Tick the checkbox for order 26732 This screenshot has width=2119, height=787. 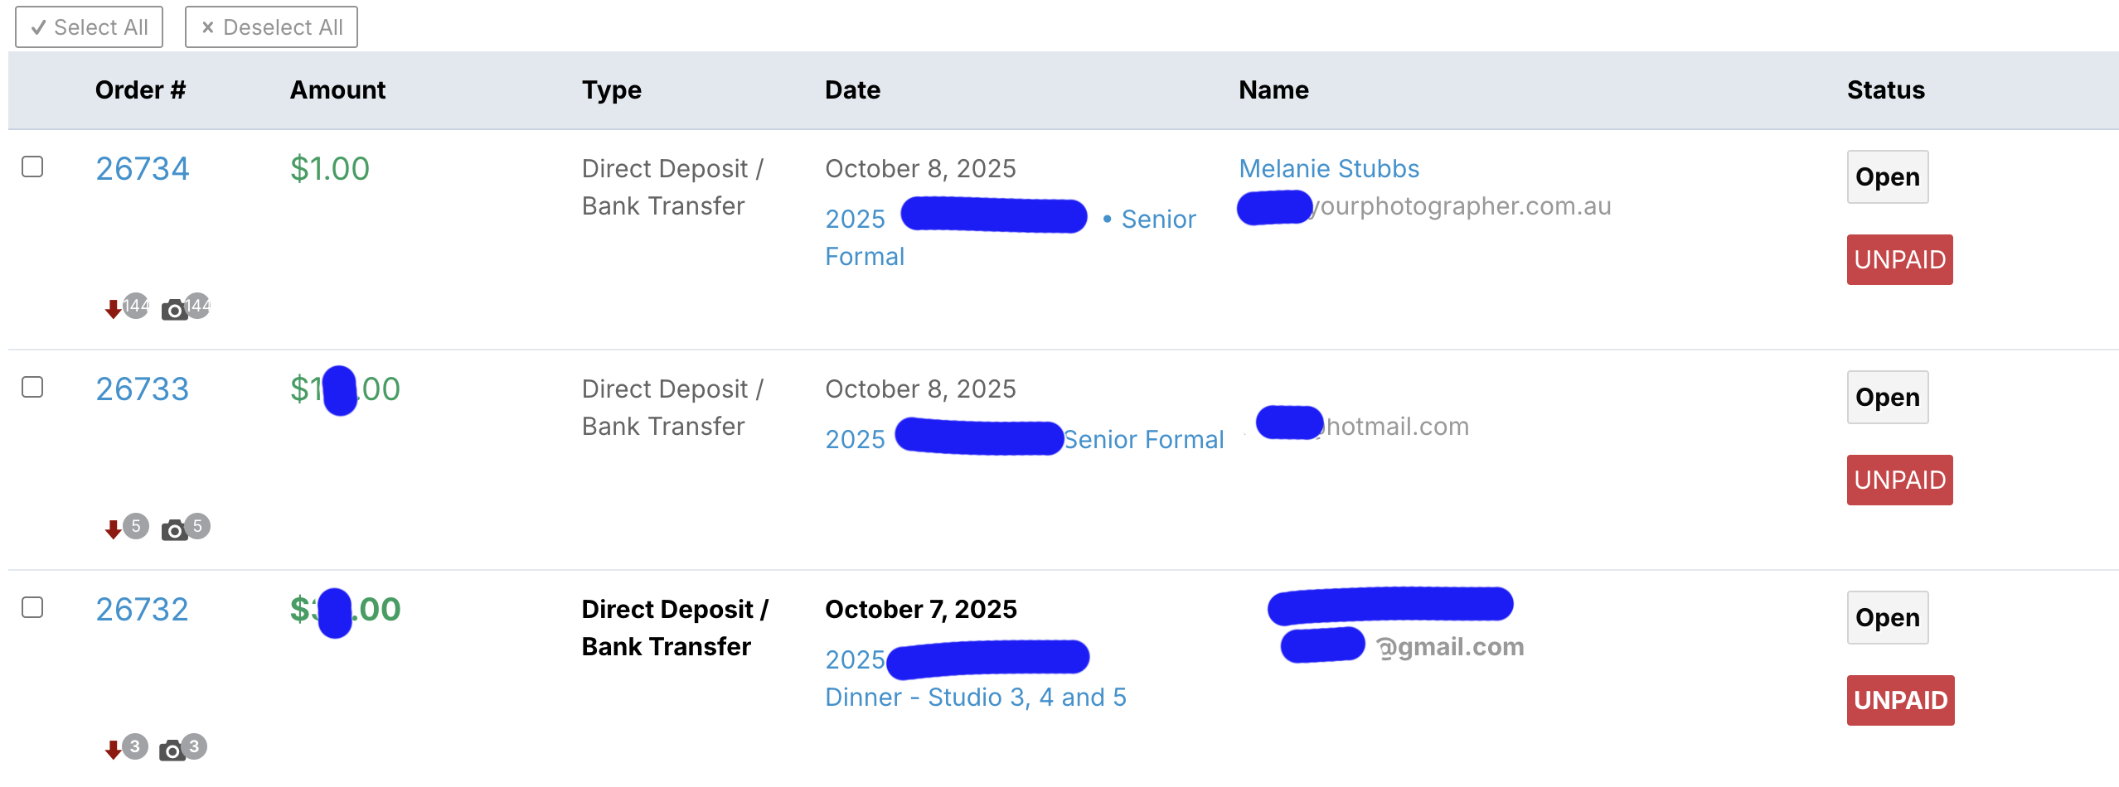coord(32,607)
